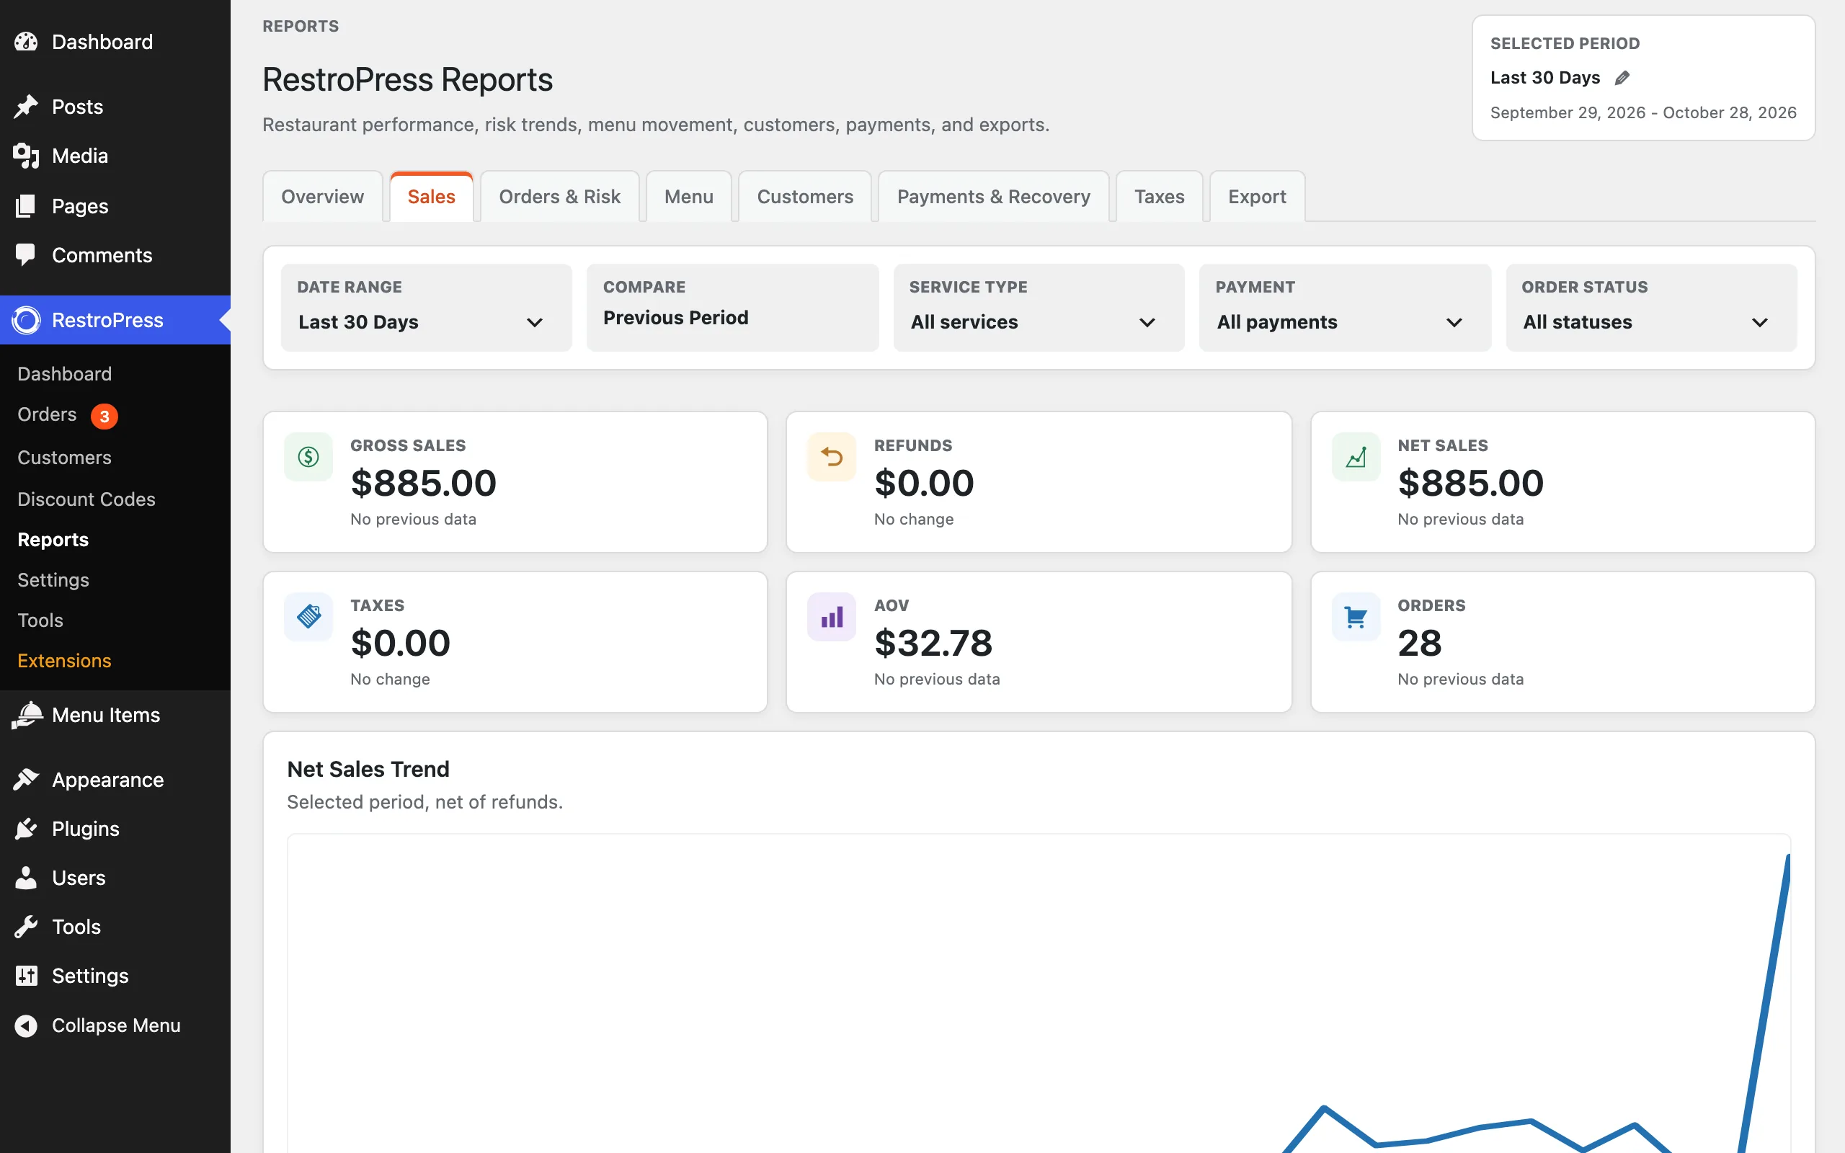Viewport: 1845px width, 1153px height.
Task: Open the Taxes tab
Action: (x=1159, y=197)
